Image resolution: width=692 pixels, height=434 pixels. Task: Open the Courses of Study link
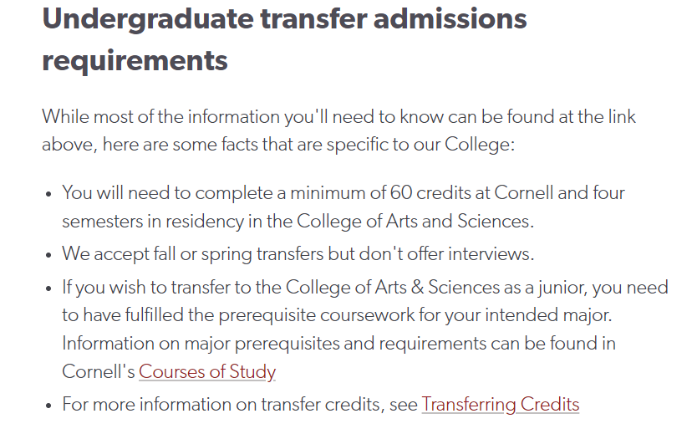(x=207, y=372)
